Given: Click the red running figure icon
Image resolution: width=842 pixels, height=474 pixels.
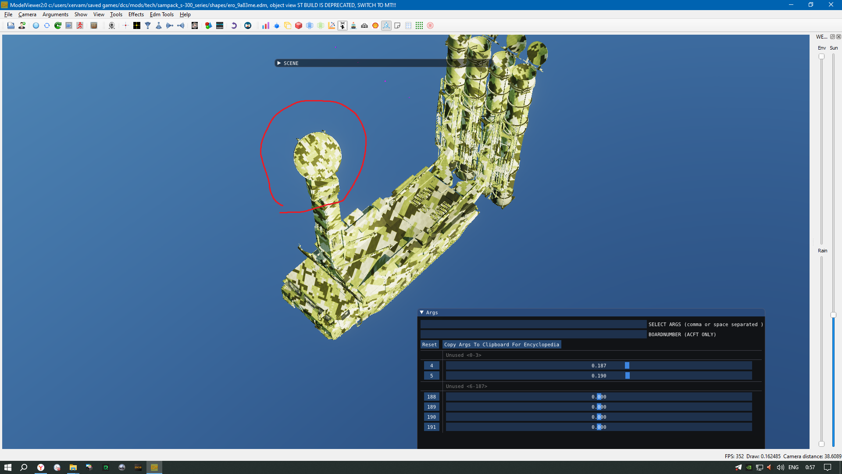Looking at the screenshot, I should (80, 25).
